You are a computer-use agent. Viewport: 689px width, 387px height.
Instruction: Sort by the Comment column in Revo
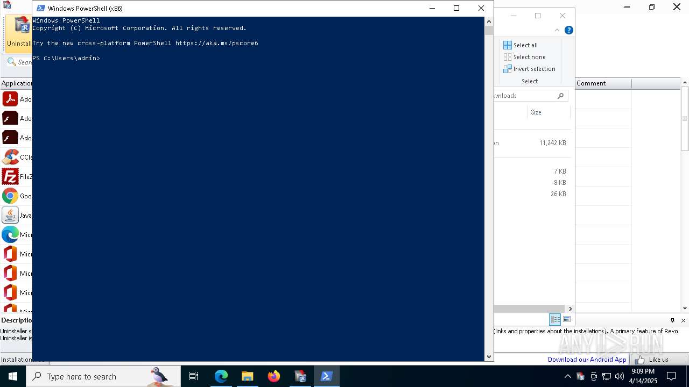pos(603,83)
